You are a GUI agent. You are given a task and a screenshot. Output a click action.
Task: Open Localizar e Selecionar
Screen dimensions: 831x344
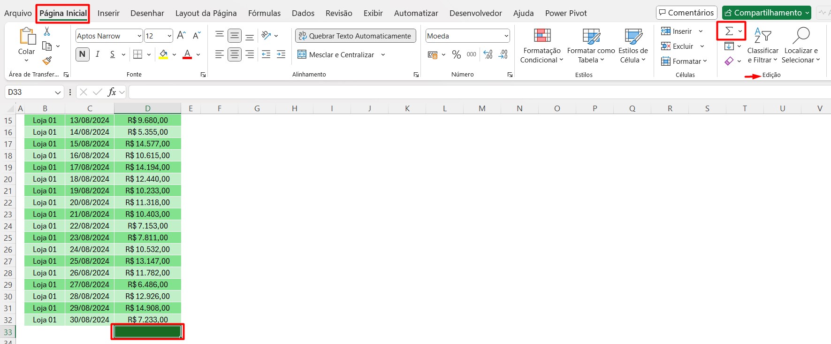(x=801, y=45)
